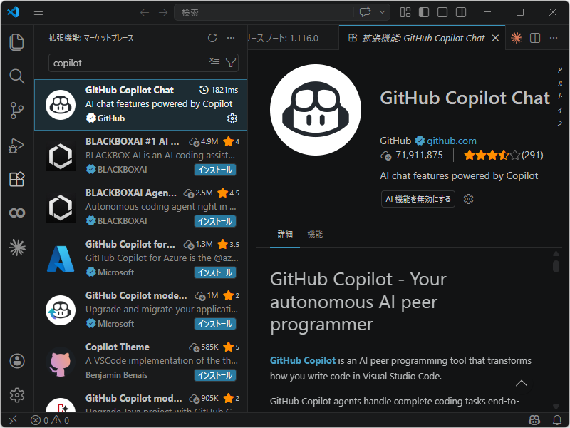
Task: Open the Search view in the activity bar
Action: click(16, 76)
